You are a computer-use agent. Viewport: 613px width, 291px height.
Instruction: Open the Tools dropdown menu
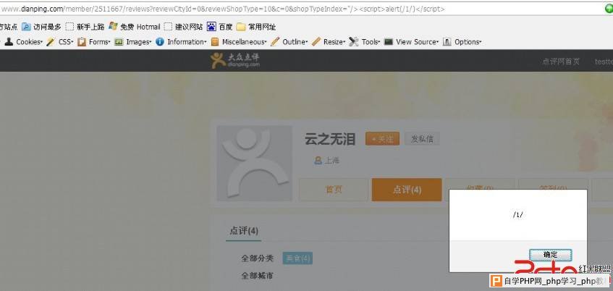[x=371, y=41]
